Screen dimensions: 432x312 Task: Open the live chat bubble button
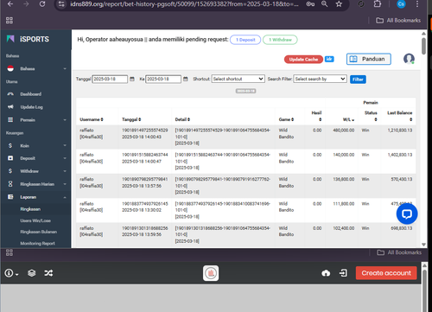tap(407, 213)
